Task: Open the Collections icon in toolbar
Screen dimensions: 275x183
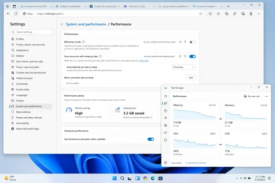Action: [226, 14]
